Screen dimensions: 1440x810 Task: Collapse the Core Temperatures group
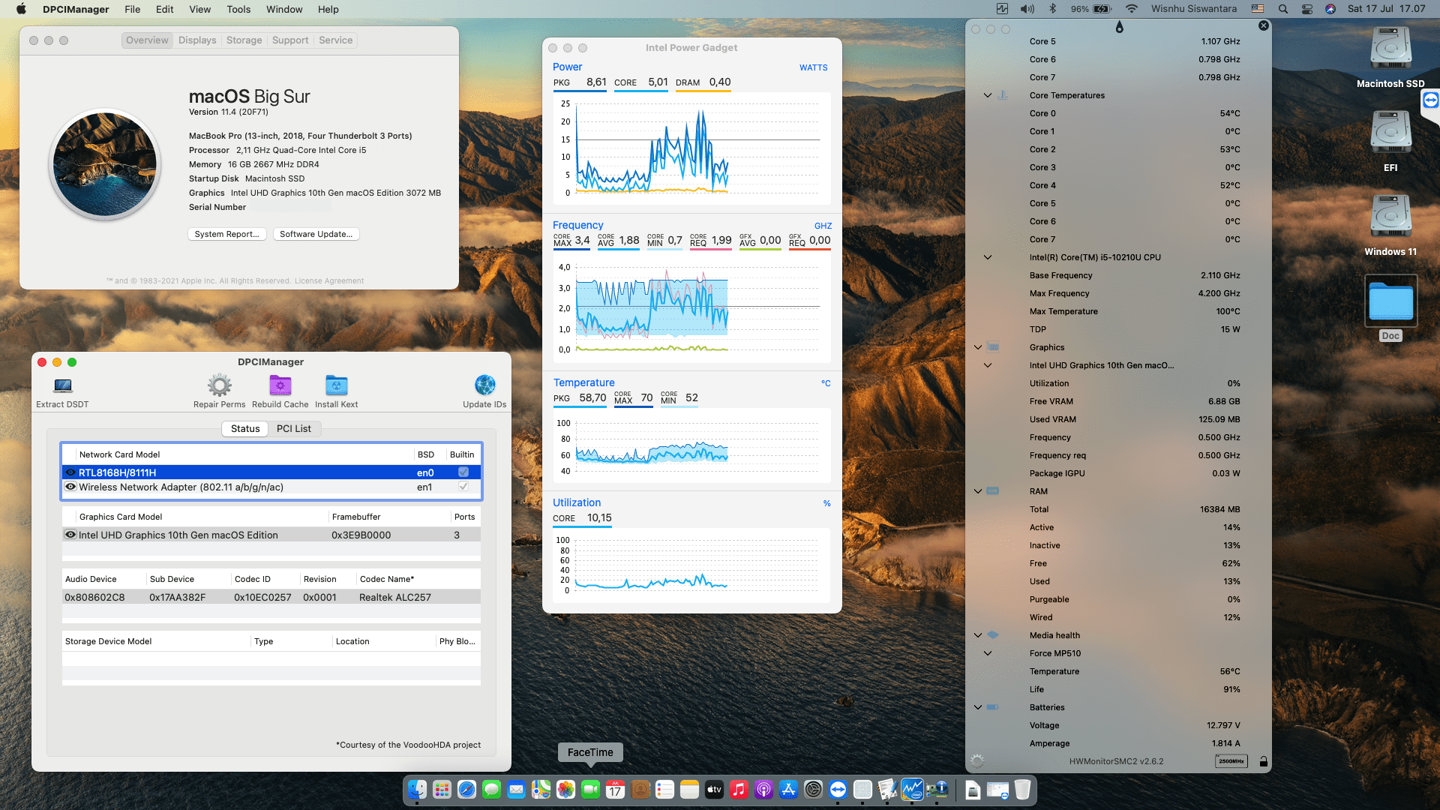tap(988, 95)
